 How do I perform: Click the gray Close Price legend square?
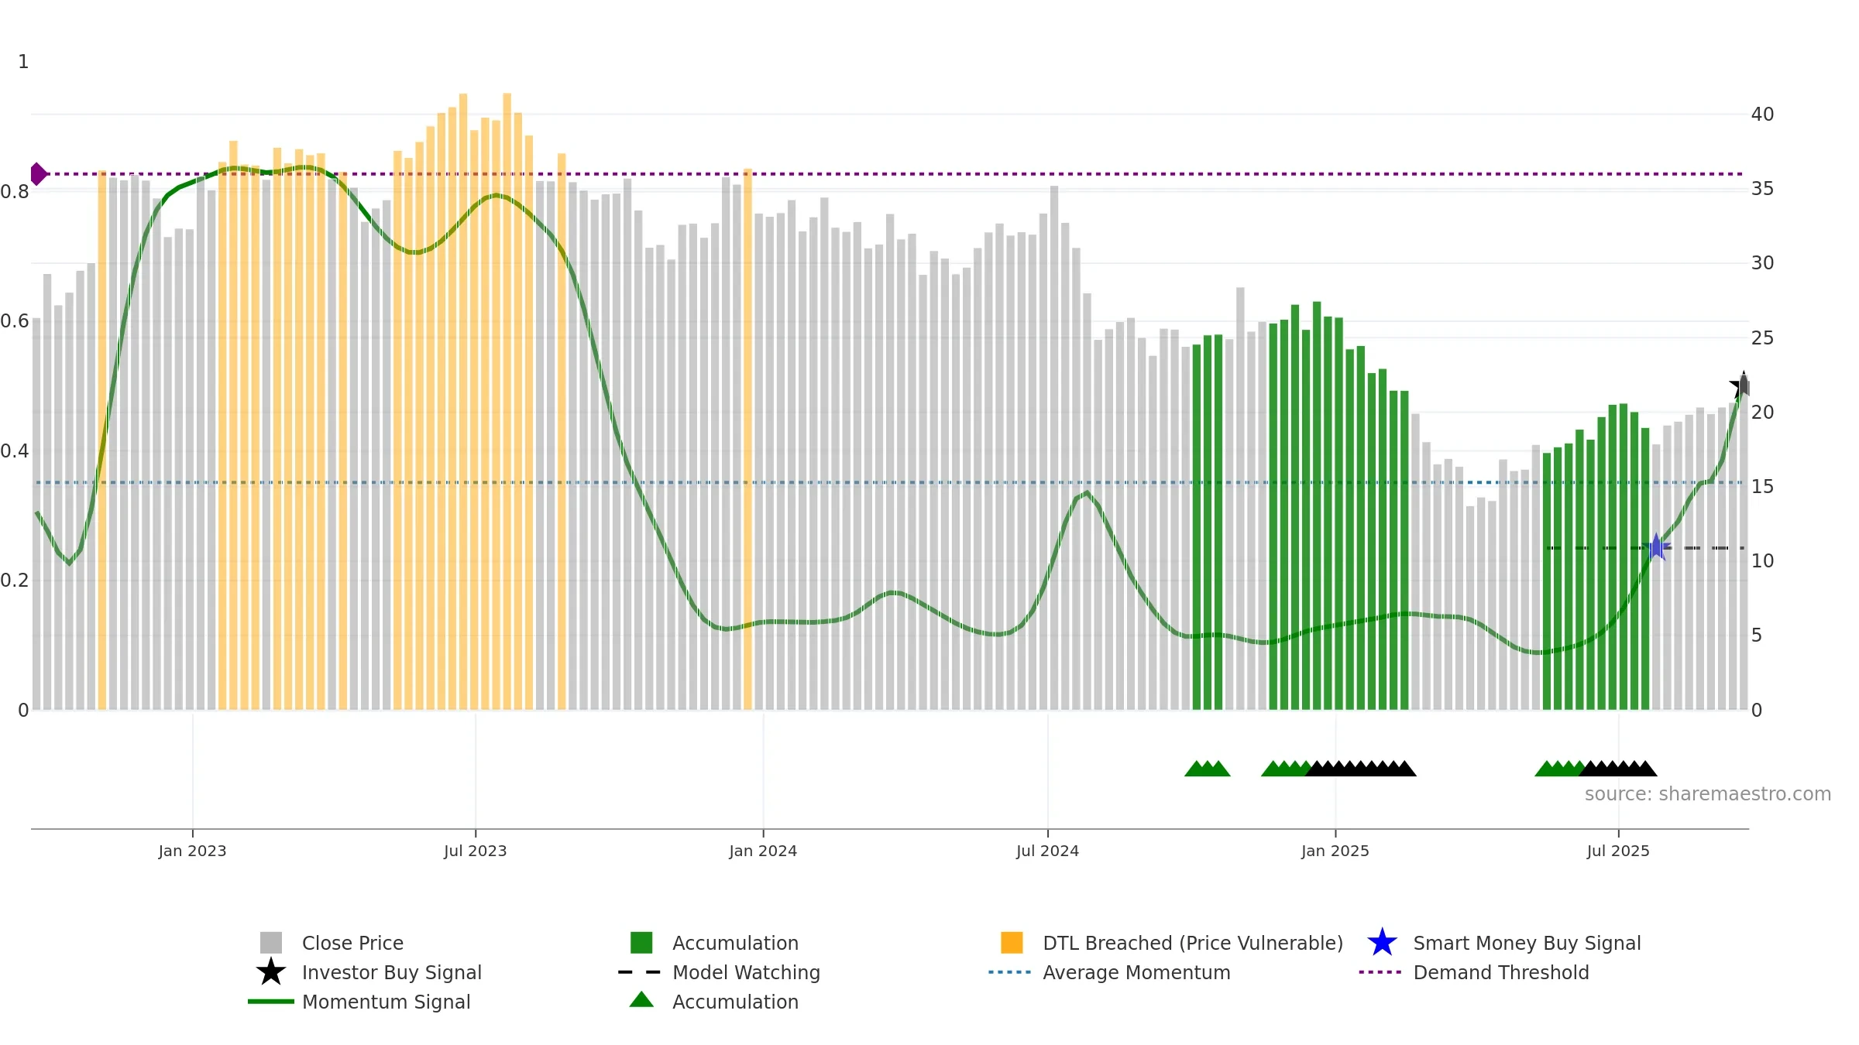coord(271,943)
